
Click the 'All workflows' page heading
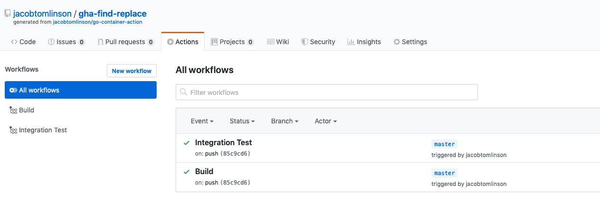[205, 70]
